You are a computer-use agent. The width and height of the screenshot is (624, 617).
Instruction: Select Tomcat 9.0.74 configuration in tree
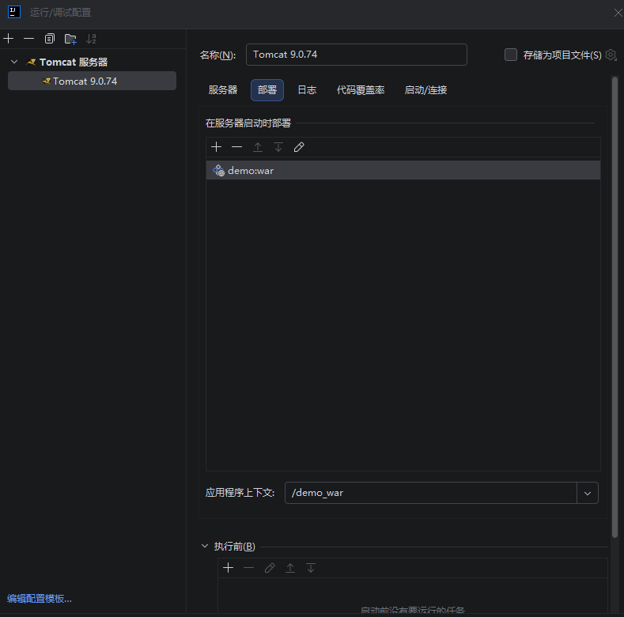92,81
